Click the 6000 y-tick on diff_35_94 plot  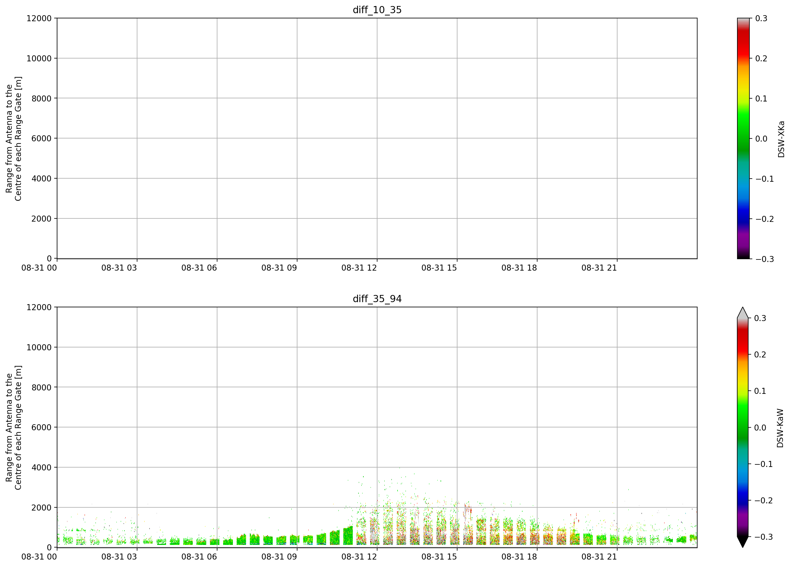pyautogui.click(x=42, y=427)
